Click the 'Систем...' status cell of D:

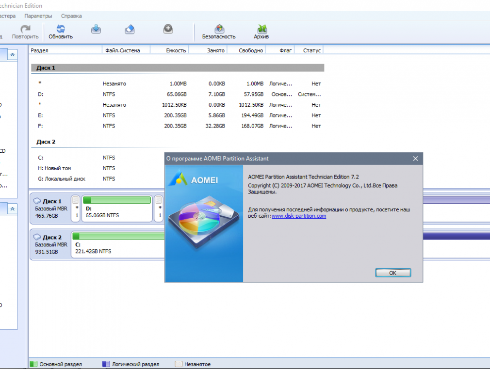click(x=310, y=95)
